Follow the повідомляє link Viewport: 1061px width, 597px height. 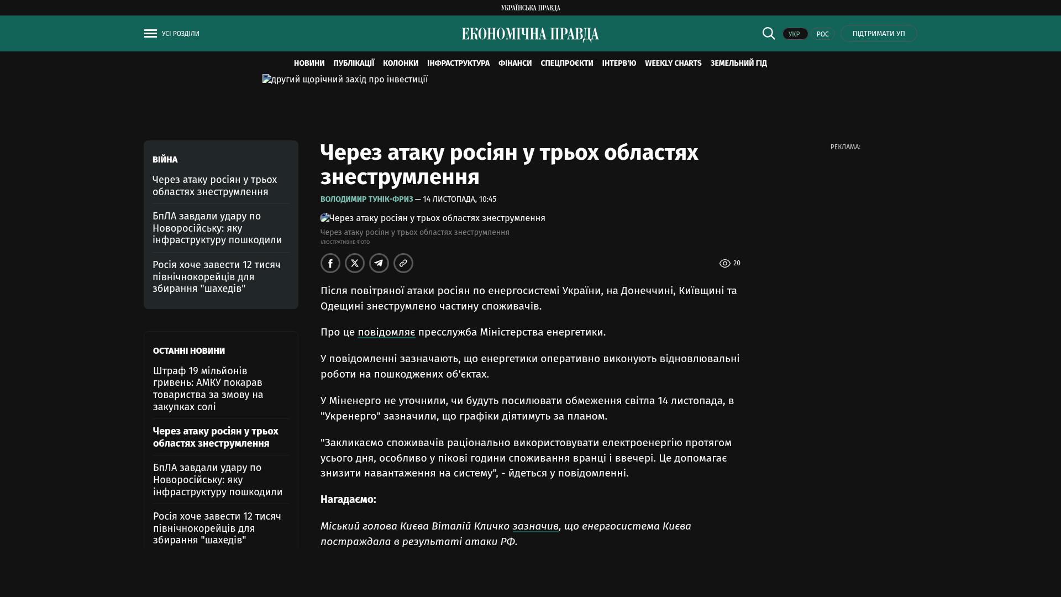(x=386, y=332)
